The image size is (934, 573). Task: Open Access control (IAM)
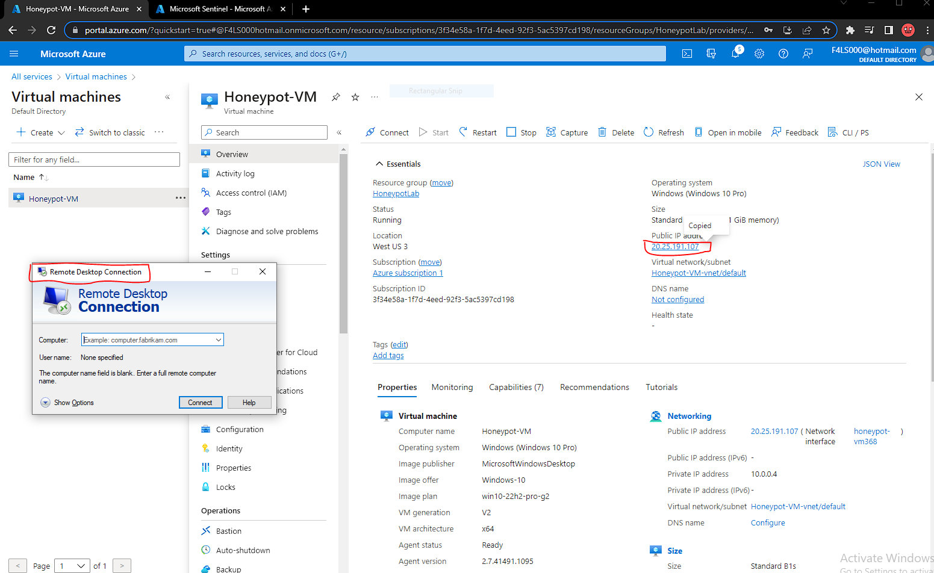251,193
